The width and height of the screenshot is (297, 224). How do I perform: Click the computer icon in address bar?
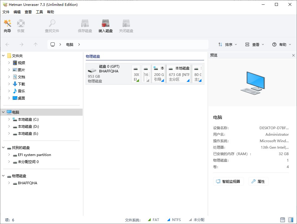(53, 44)
